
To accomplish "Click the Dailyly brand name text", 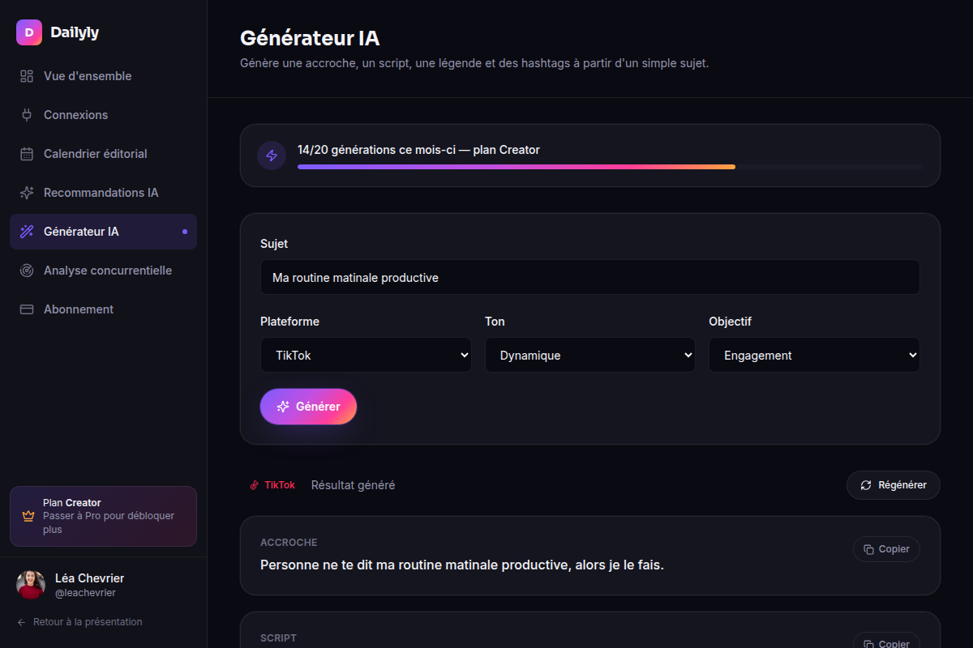I will point(75,32).
